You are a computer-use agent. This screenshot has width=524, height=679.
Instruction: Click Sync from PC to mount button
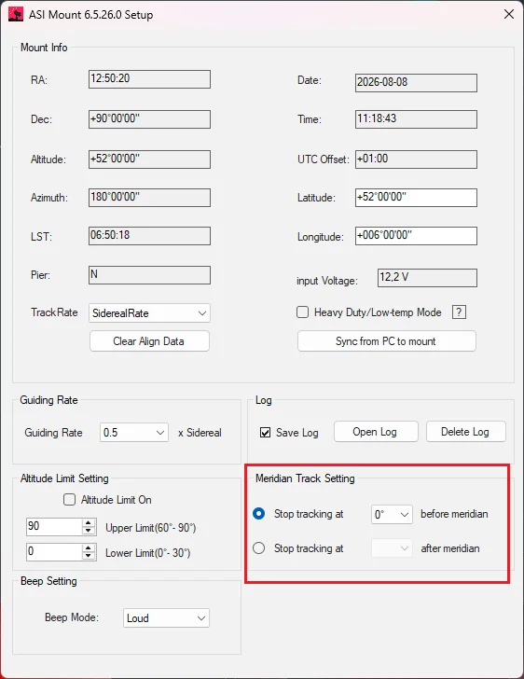386,341
